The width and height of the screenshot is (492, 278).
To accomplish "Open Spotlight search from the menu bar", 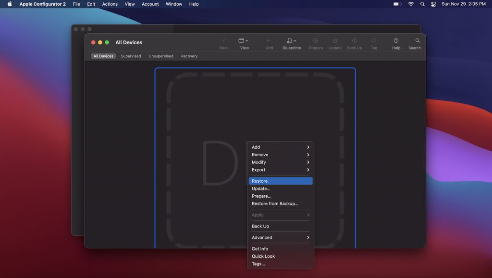I will click(x=422, y=4).
